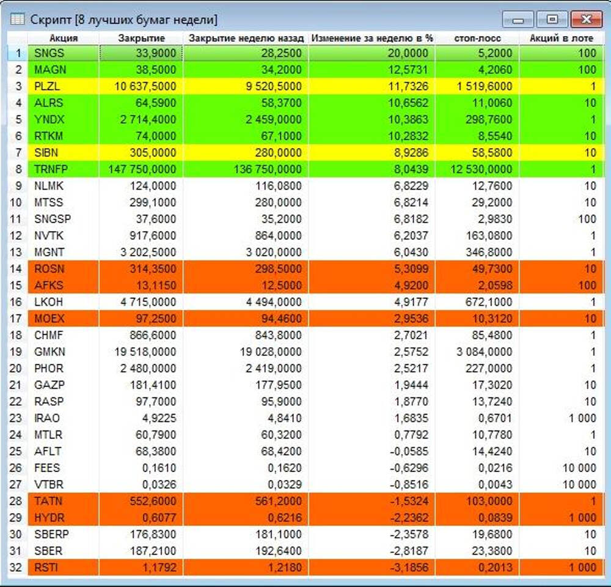Viewport: 611px width, 587px height.
Task: Minimize the Скрипт window
Action: coord(519,20)
